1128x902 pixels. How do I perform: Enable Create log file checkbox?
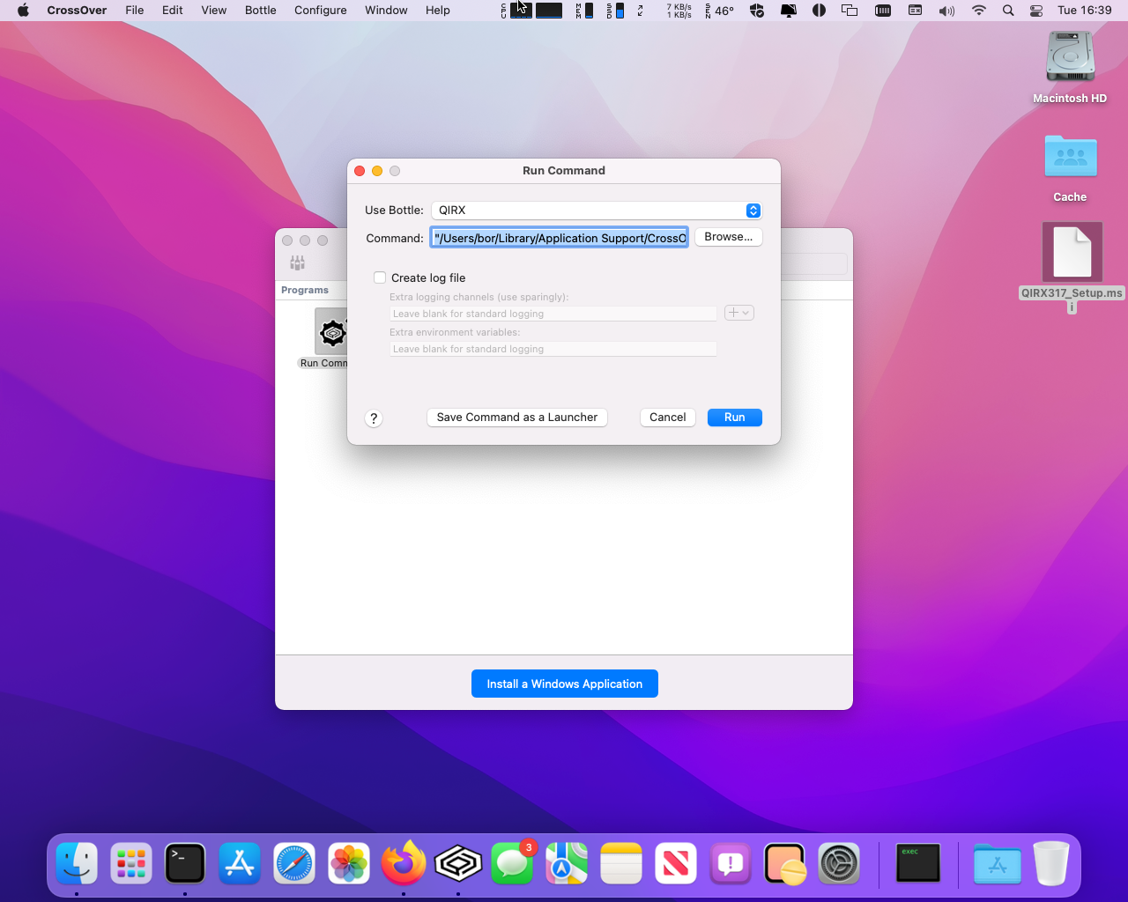380,277
